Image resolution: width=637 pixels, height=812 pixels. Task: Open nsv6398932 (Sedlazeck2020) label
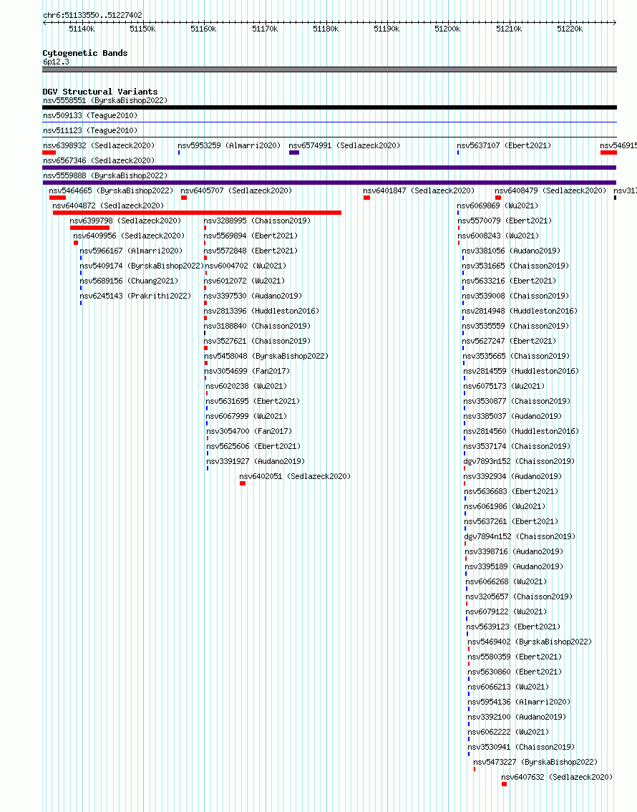[99, 145]
